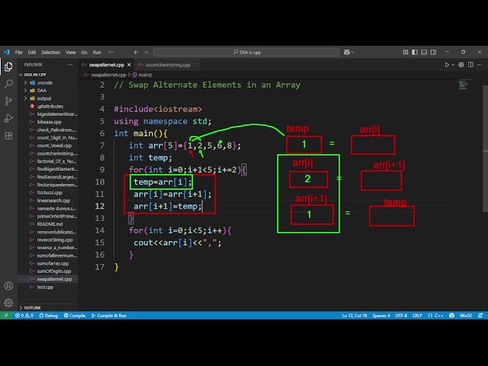Run the C++ file with play button
Viewport: 488px width, 366px height.
(447, 65)
